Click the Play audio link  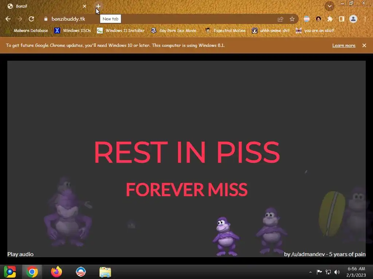[x=20, y=254]
